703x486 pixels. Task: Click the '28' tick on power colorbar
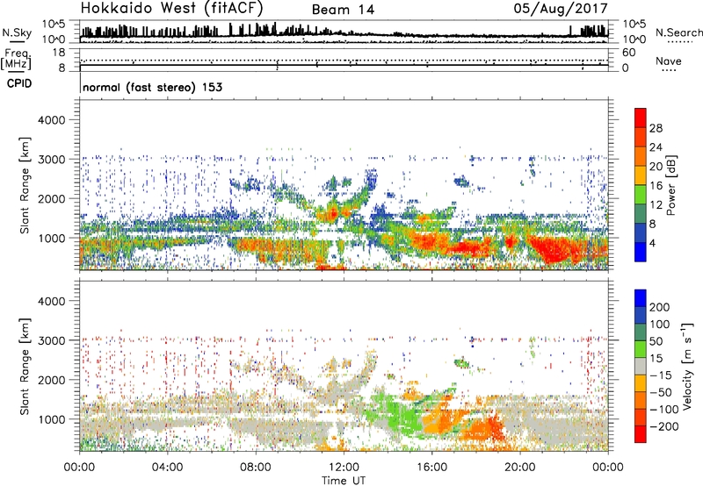656,128
